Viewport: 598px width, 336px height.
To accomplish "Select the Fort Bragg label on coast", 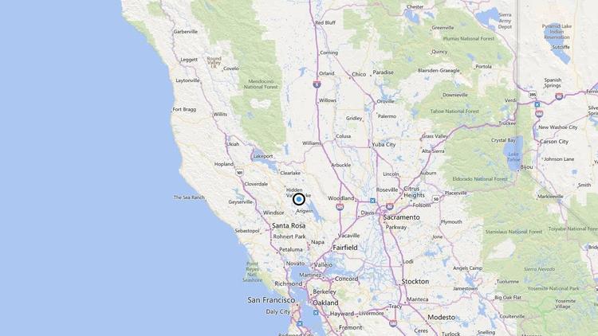I will click(x=184, y=109).
